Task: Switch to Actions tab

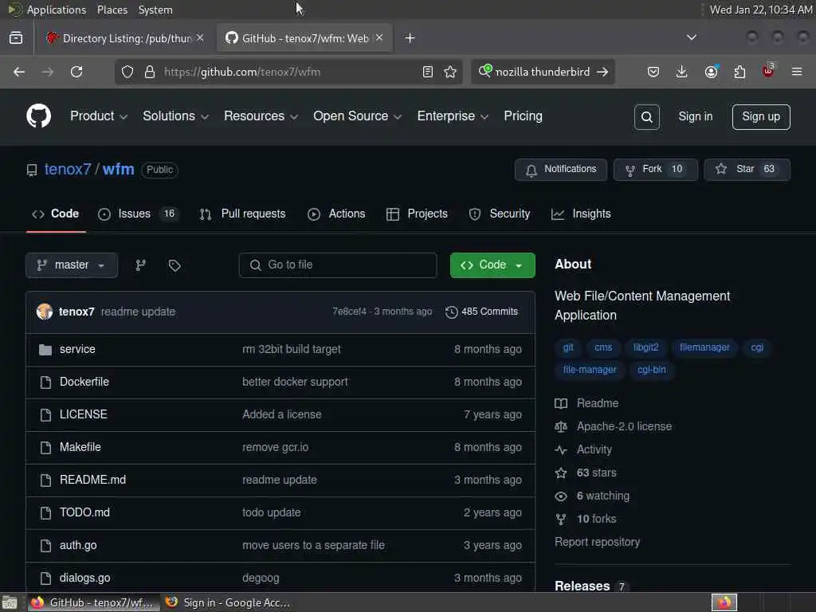Action: (336, 214)
